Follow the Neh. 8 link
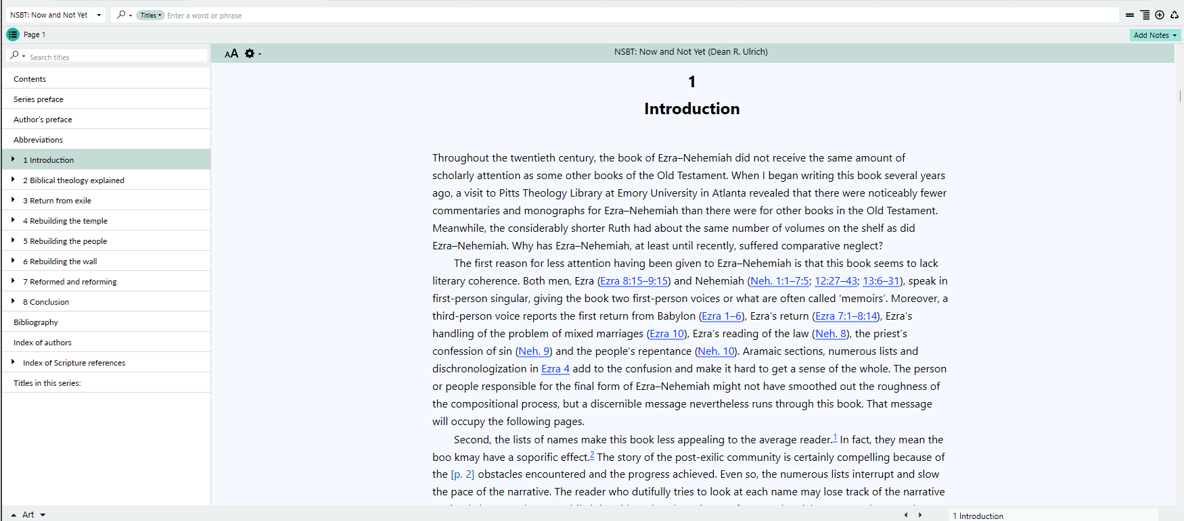 (831, 334)
